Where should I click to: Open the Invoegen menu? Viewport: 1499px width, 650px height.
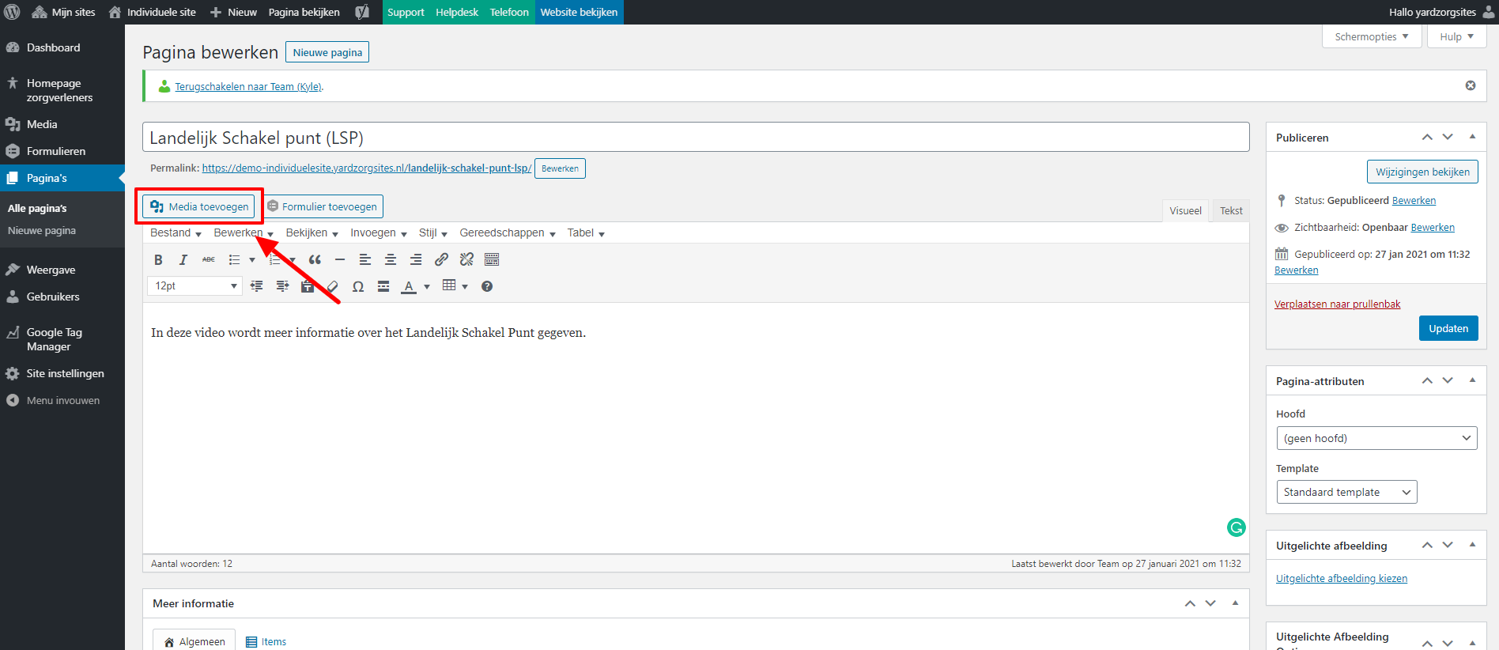point(378,232)
